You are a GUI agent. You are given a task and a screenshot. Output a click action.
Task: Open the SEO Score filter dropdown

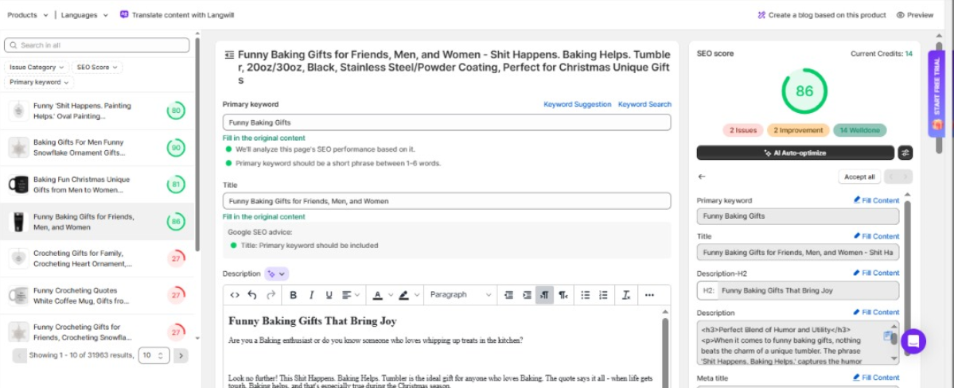pyautogui.click(x=97, y=68)
